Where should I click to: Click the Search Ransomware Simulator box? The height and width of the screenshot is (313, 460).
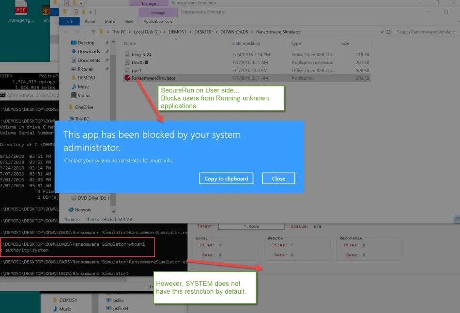click(425, 32)
